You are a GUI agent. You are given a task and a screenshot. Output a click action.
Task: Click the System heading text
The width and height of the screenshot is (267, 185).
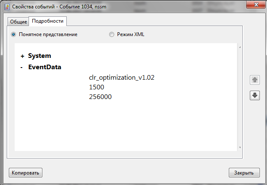point(39,56)
